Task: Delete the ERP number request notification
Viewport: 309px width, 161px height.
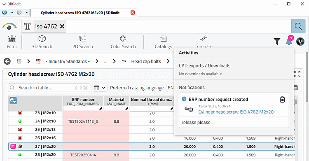Action: (x=282, y=100)
